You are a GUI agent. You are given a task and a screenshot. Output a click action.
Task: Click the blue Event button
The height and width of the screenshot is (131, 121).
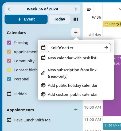26,19
